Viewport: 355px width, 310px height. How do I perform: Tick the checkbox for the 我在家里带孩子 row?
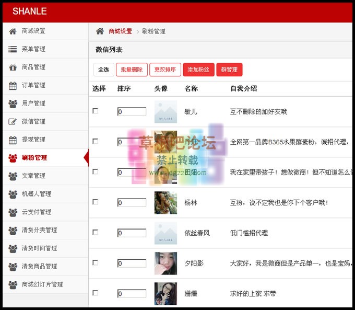(96, 171)
